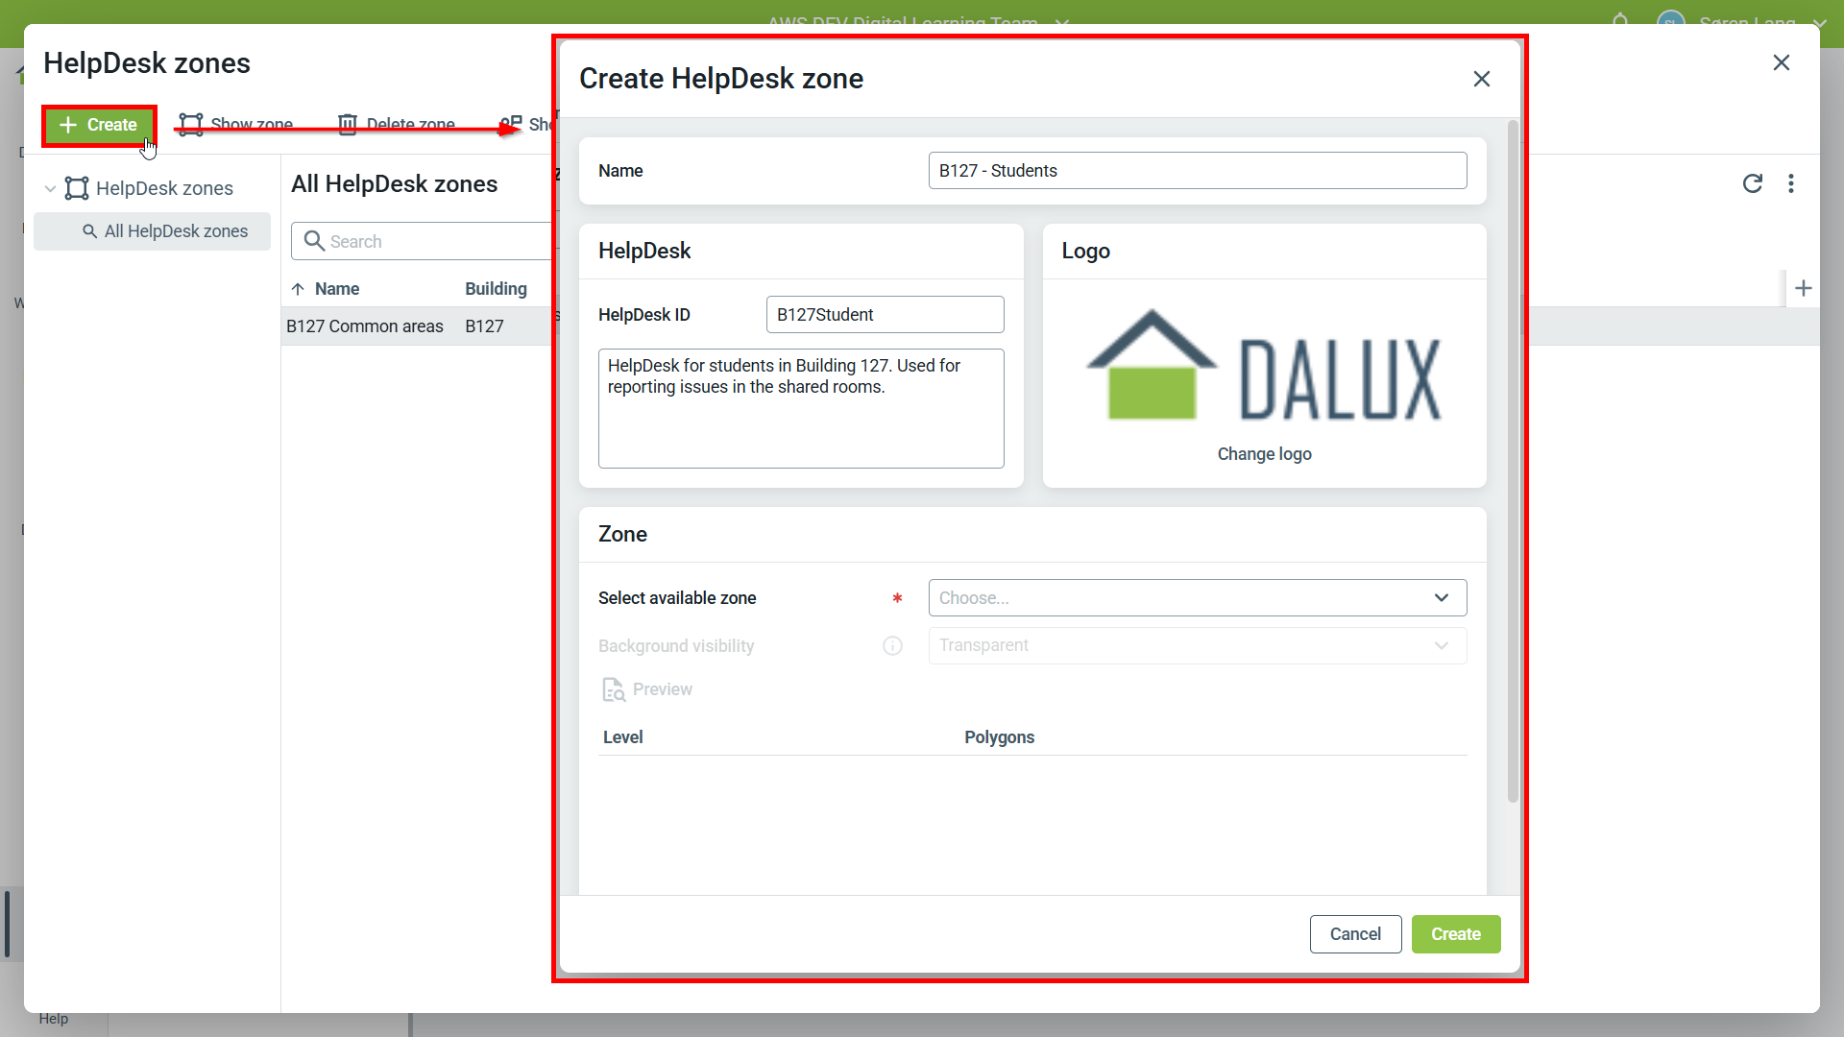Click the Background visibility info icon

tap(893, 646)
